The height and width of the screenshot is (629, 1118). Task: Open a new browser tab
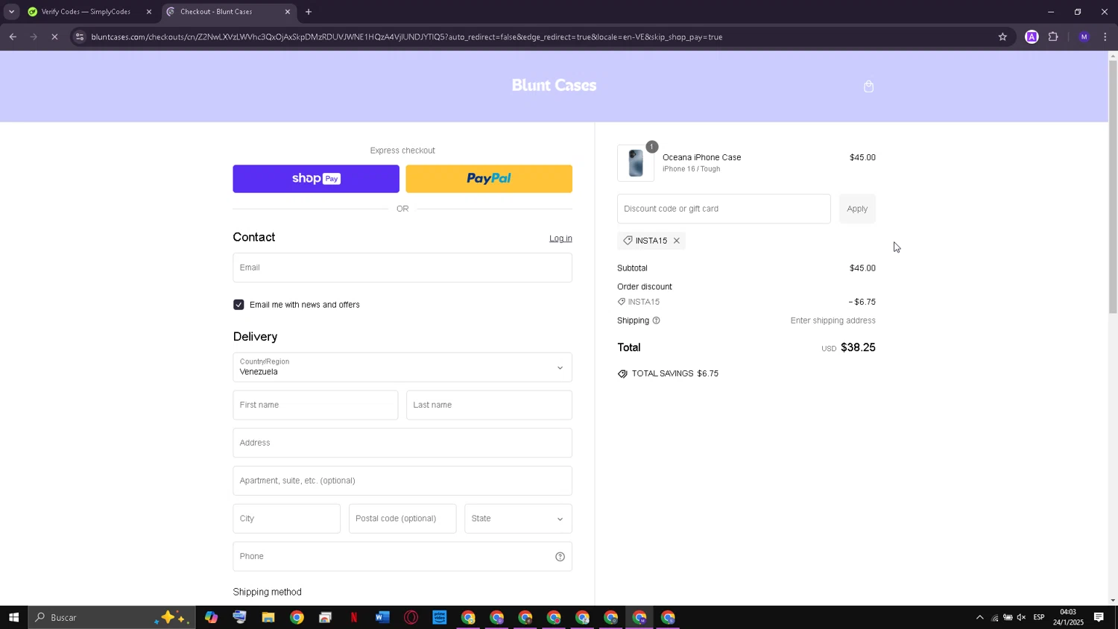(309, 12)
